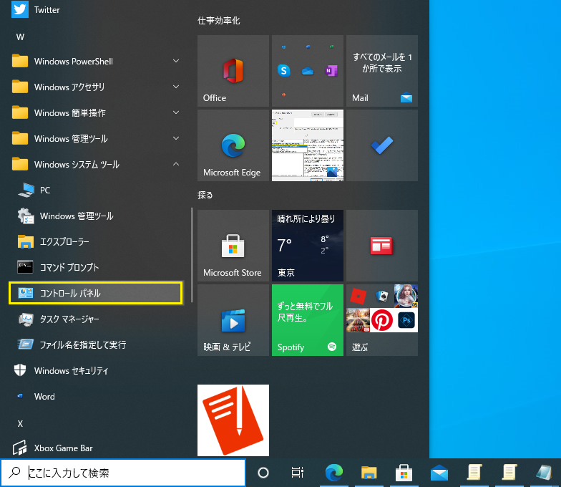Image resolution: width=561 pixels, height=487 pixels.
Task: Open OneNote in the Office apps folder tile
Action: pos(331,71)
